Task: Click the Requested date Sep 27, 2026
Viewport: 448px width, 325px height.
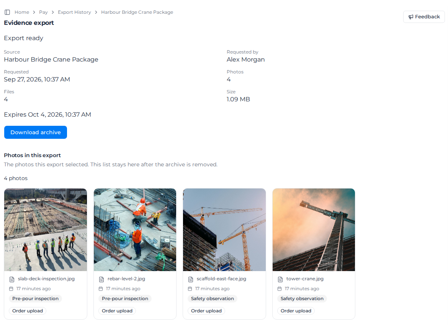Action: (37, 79)
